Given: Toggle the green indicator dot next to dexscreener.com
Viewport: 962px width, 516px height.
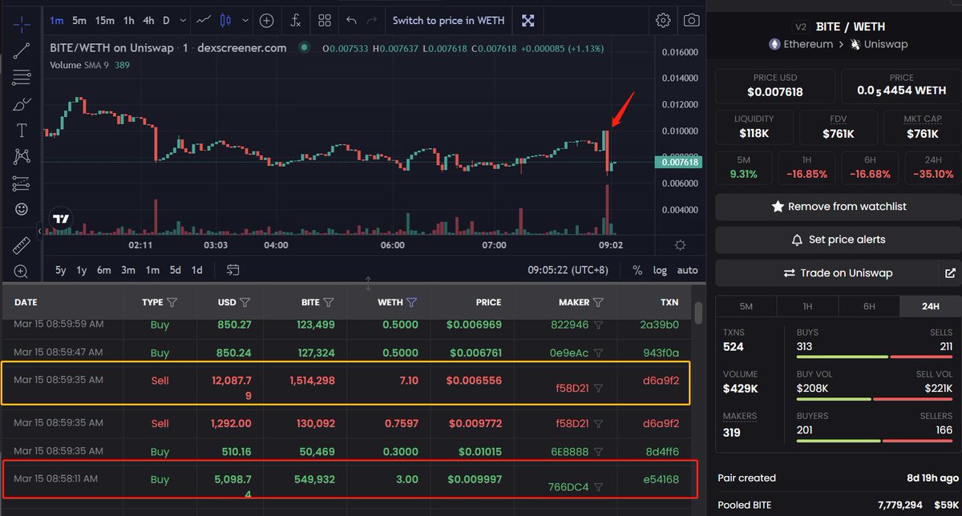Looking at the screenshot, I should [x=304, y=48].
